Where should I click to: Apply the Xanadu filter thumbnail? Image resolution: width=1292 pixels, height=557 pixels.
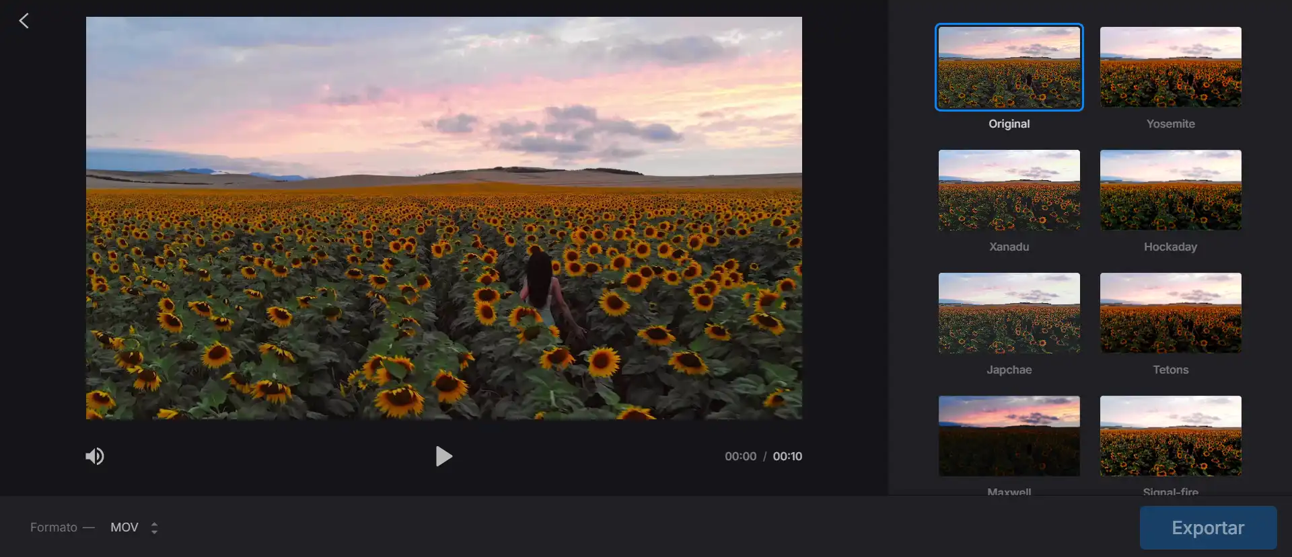click(x=1009, y=190)
